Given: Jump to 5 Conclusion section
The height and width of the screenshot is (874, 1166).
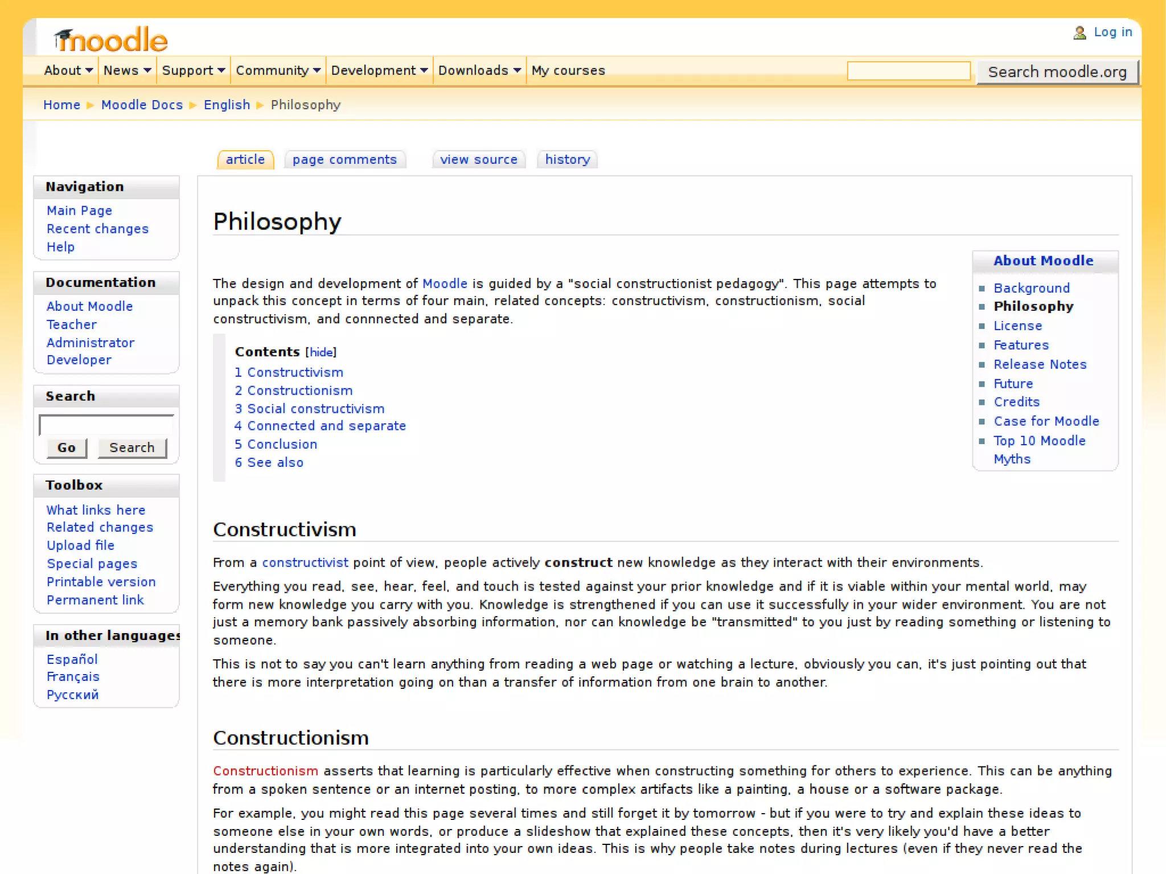Looking at the screenshot, I should pos(276,444).
